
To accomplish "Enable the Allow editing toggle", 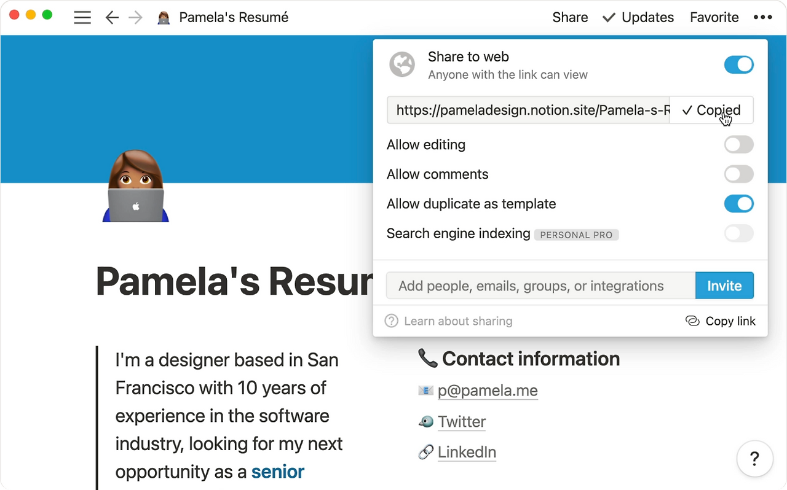I will pyautogui.click(x=738, y=145).
